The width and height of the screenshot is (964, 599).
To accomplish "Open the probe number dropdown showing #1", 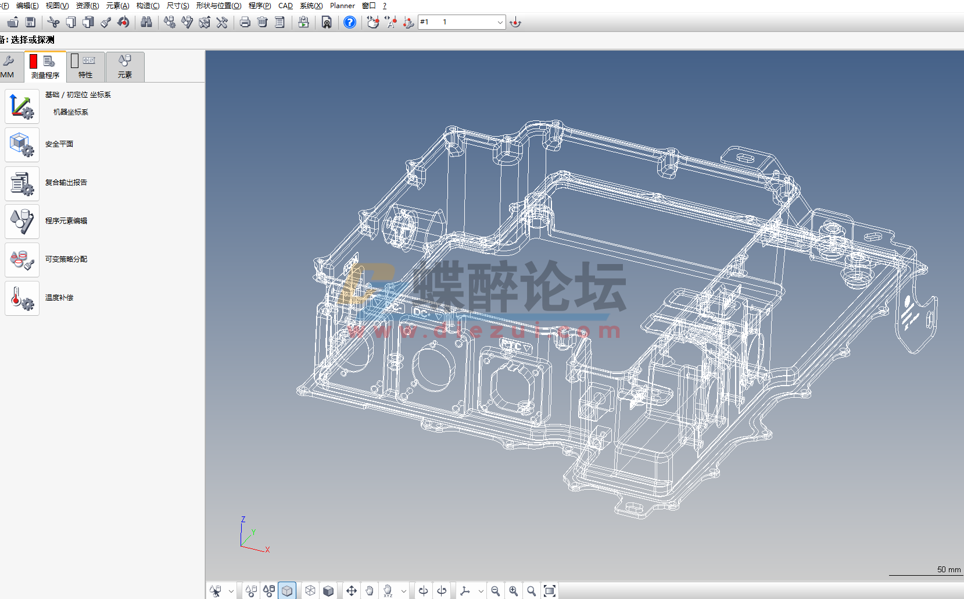I will [x=500, y=22].
